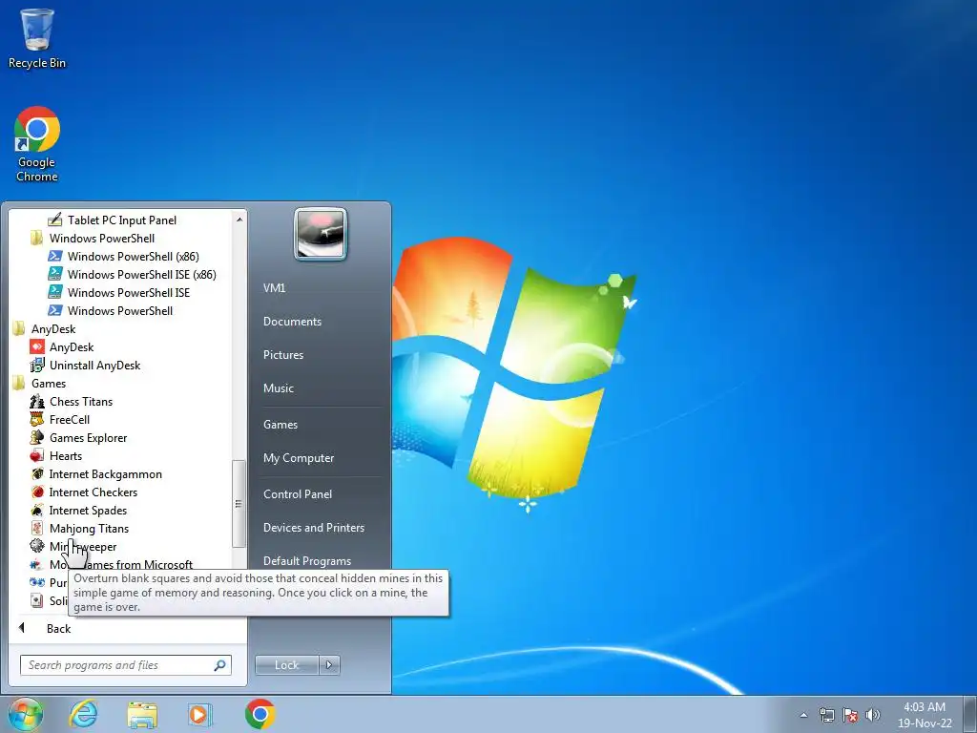
Task: Launch the Hearts game
Action: click(56, 455)
